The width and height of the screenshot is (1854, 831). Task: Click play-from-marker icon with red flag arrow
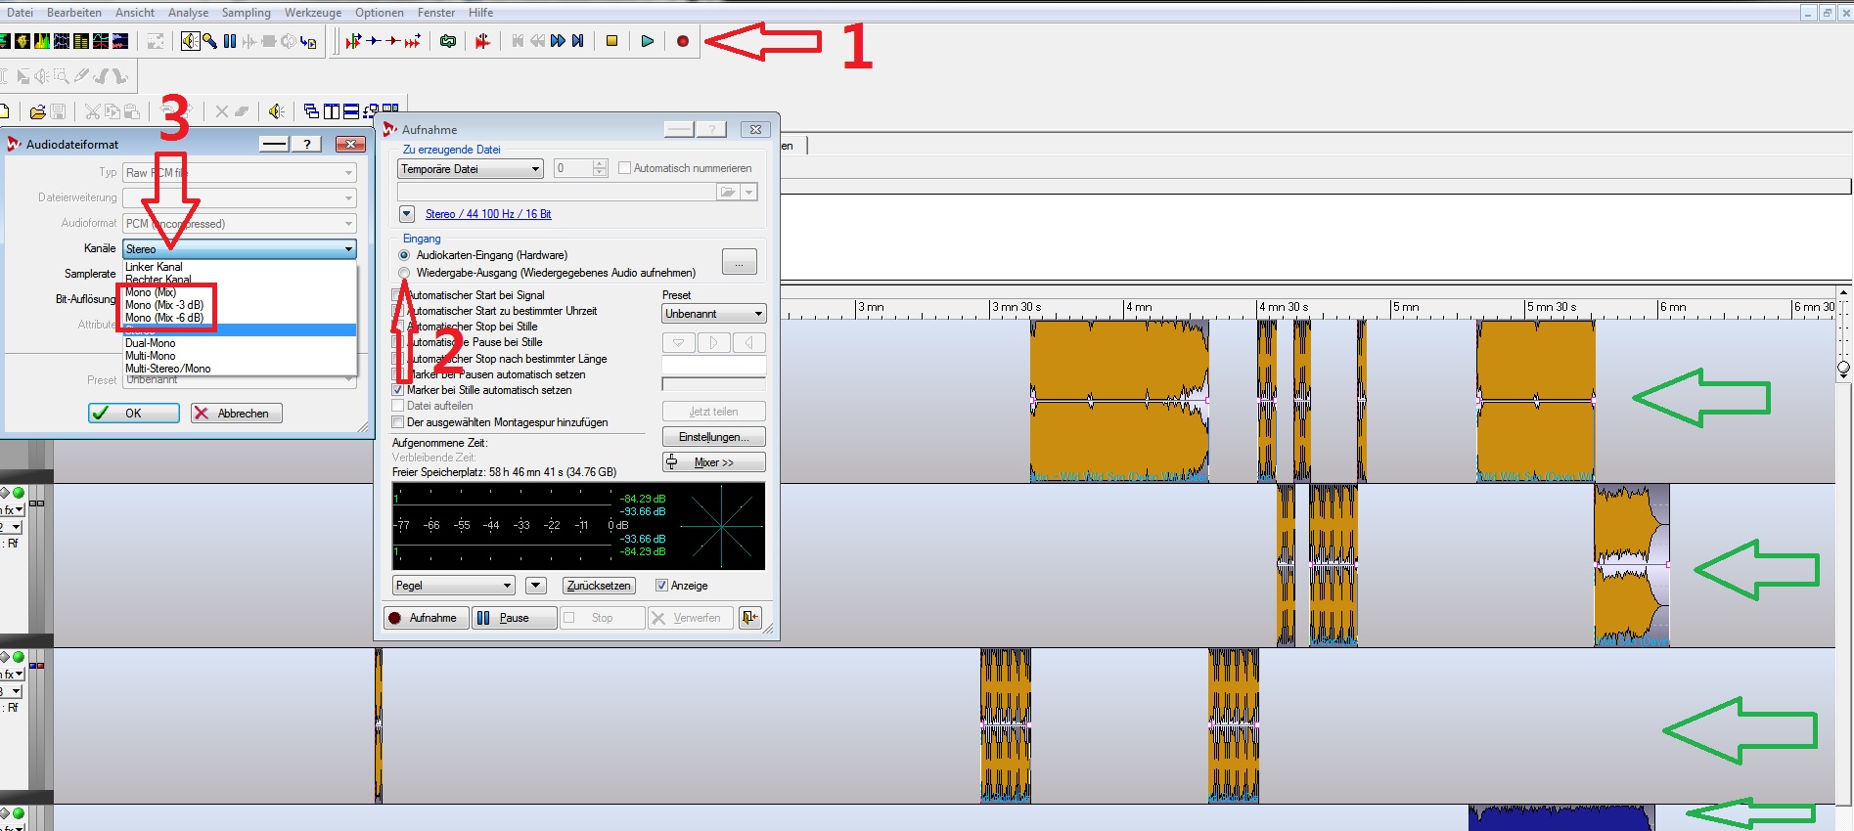click(x=353, y=41)
